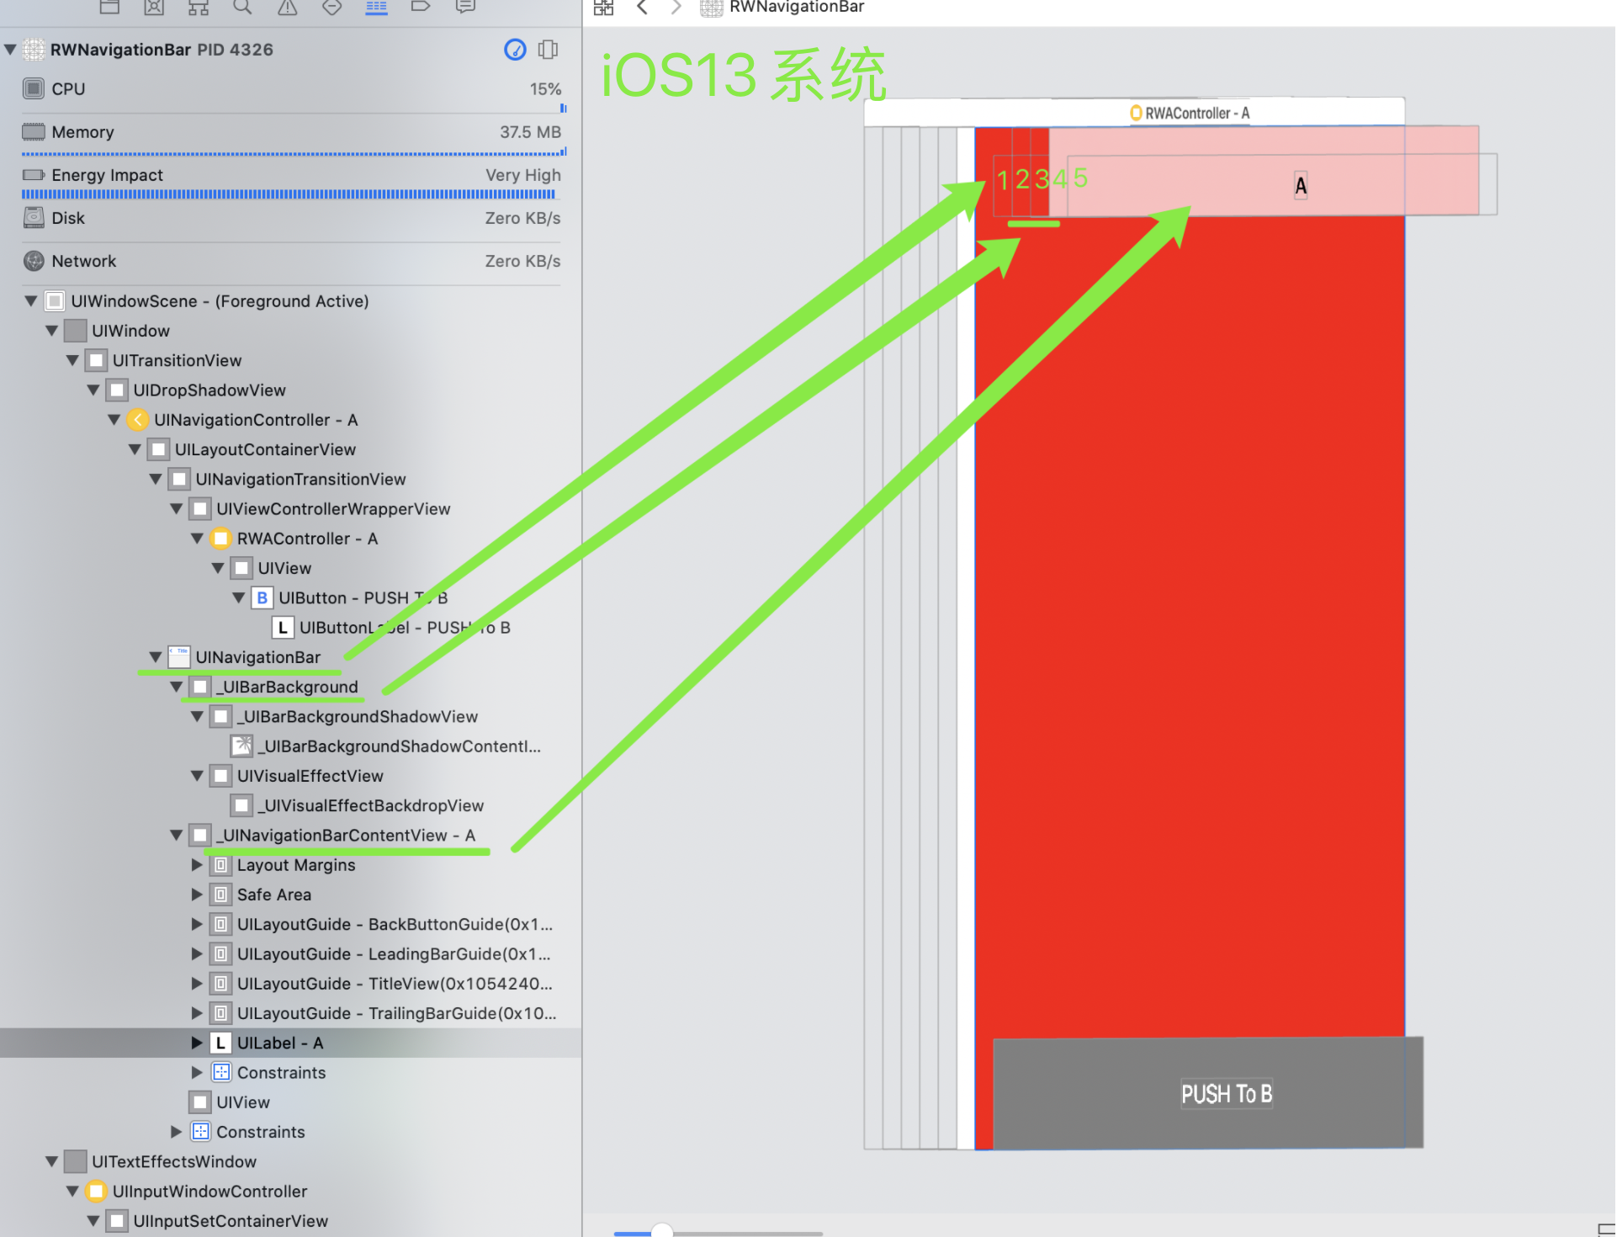Click RWNavigationBar in the jump bar
This screenshot has width=1617, height=1237.
point(796,8)
